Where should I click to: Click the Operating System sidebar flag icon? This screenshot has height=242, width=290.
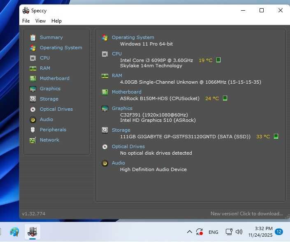pos(33,48)
